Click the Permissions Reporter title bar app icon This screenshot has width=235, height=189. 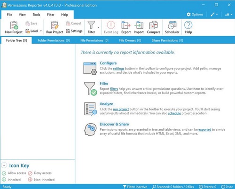pos(4,5)
